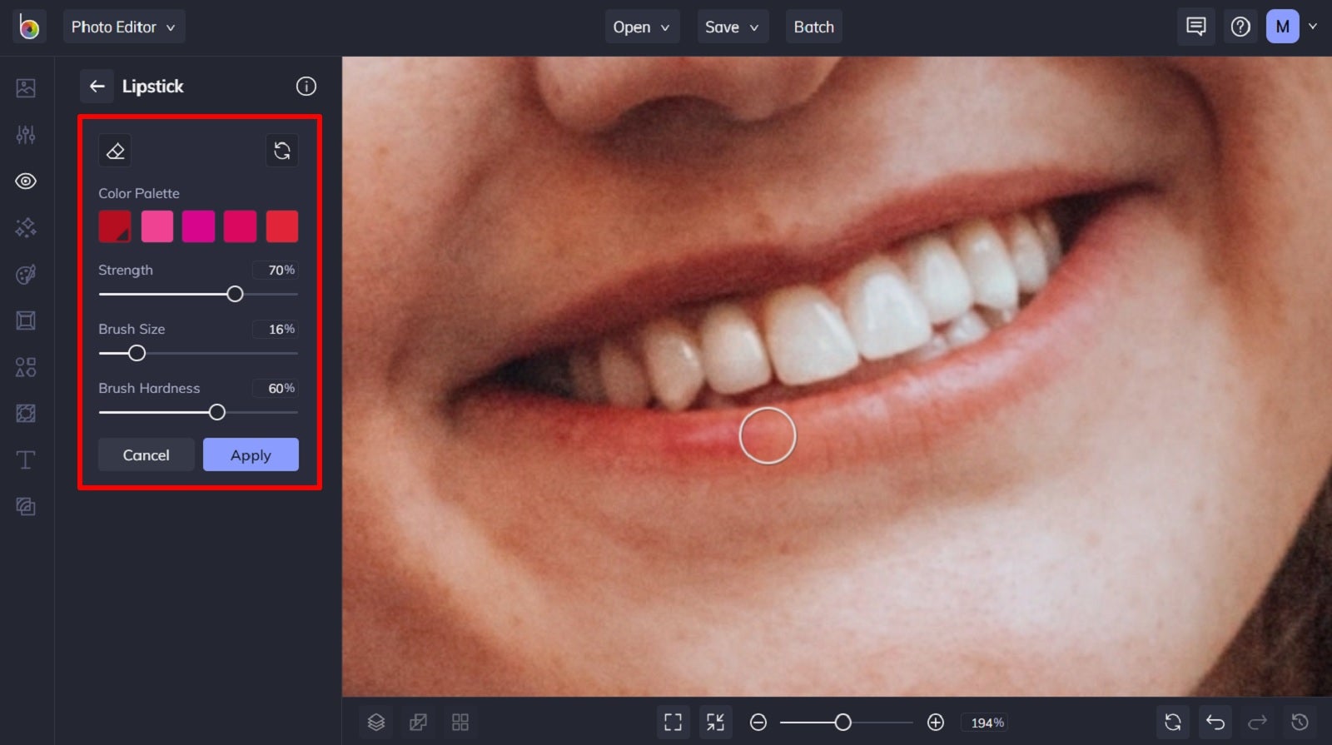Open the Touch Up eye icon in sidebar
The image size is (1332, 745).
pos(26,181)
